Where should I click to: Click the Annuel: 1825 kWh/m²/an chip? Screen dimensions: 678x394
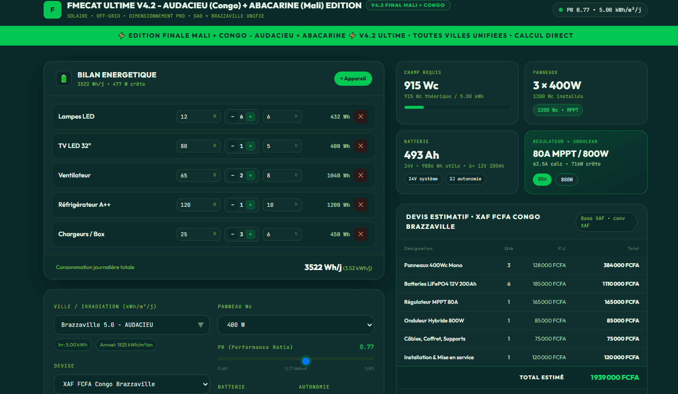pyautogui.click(x=126, y=345)
